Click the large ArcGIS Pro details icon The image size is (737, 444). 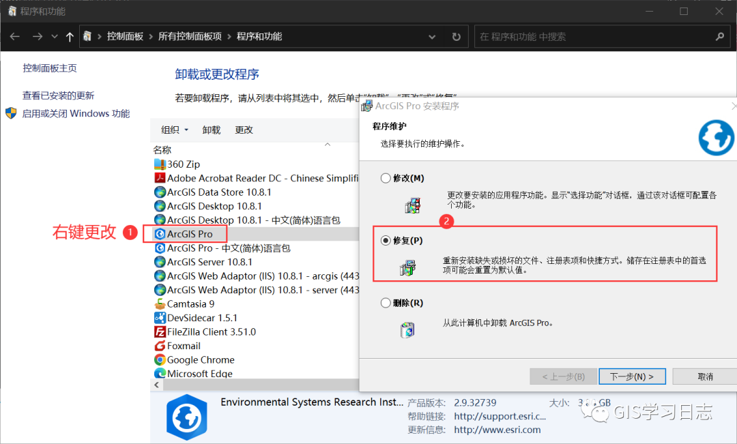pos(186,417)
